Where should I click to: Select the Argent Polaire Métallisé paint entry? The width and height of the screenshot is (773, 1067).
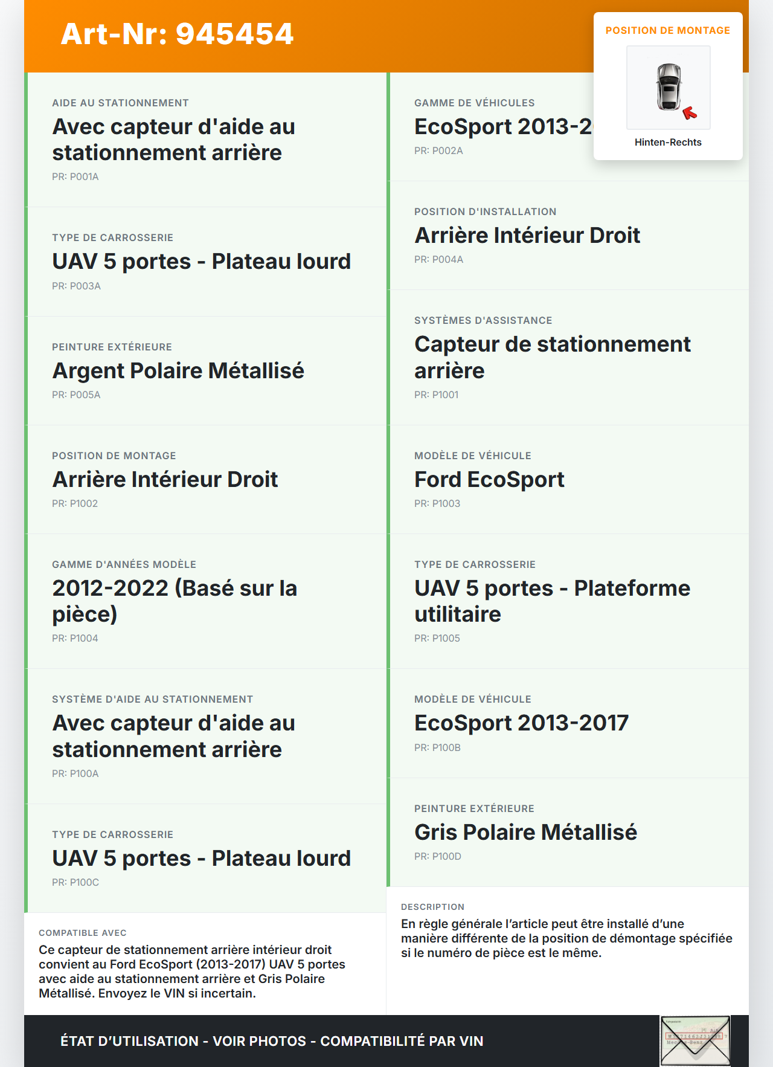click(x=178, y=370)
